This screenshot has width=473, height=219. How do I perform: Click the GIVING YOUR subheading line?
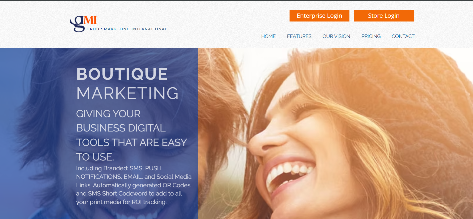[x=108, y=114]
